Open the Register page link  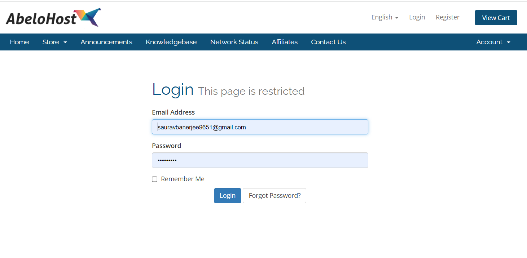pos(447,17)
